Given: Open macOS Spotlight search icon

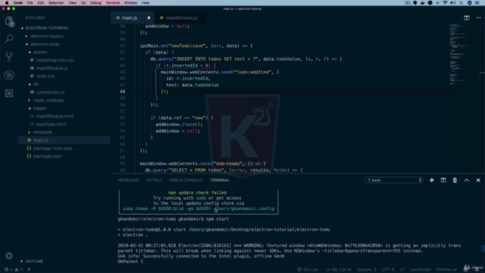Looking at the screenshot, I should (x=462, y=3).
